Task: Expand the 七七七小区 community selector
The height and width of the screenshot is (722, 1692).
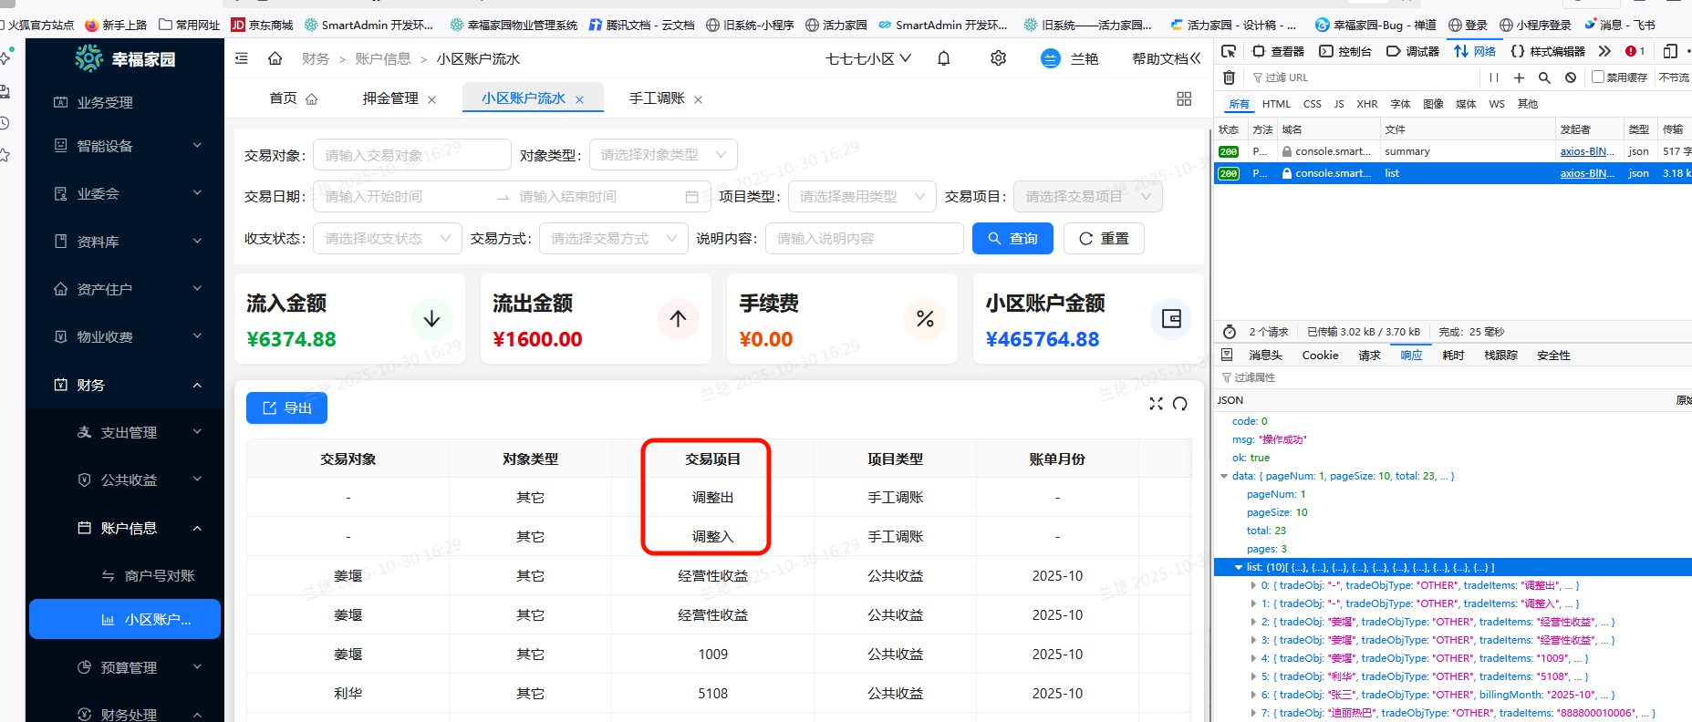Action: click(867, 58)
